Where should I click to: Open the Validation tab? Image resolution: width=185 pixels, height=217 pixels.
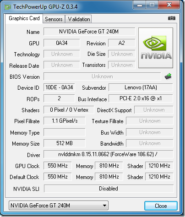[x=79, y=19]
